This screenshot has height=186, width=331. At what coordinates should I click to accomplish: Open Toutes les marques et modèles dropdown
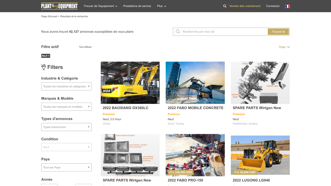(66, 107)
